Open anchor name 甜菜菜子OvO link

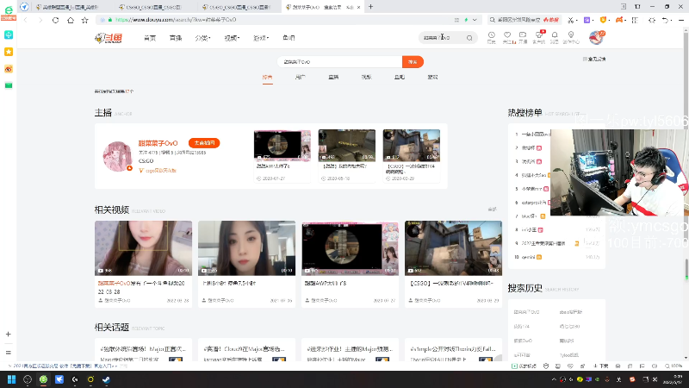pyautogui.click(x=158, y=143)
